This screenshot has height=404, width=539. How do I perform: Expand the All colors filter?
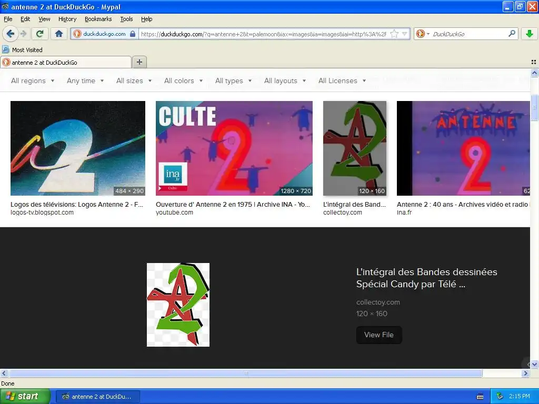click(183, 80)
